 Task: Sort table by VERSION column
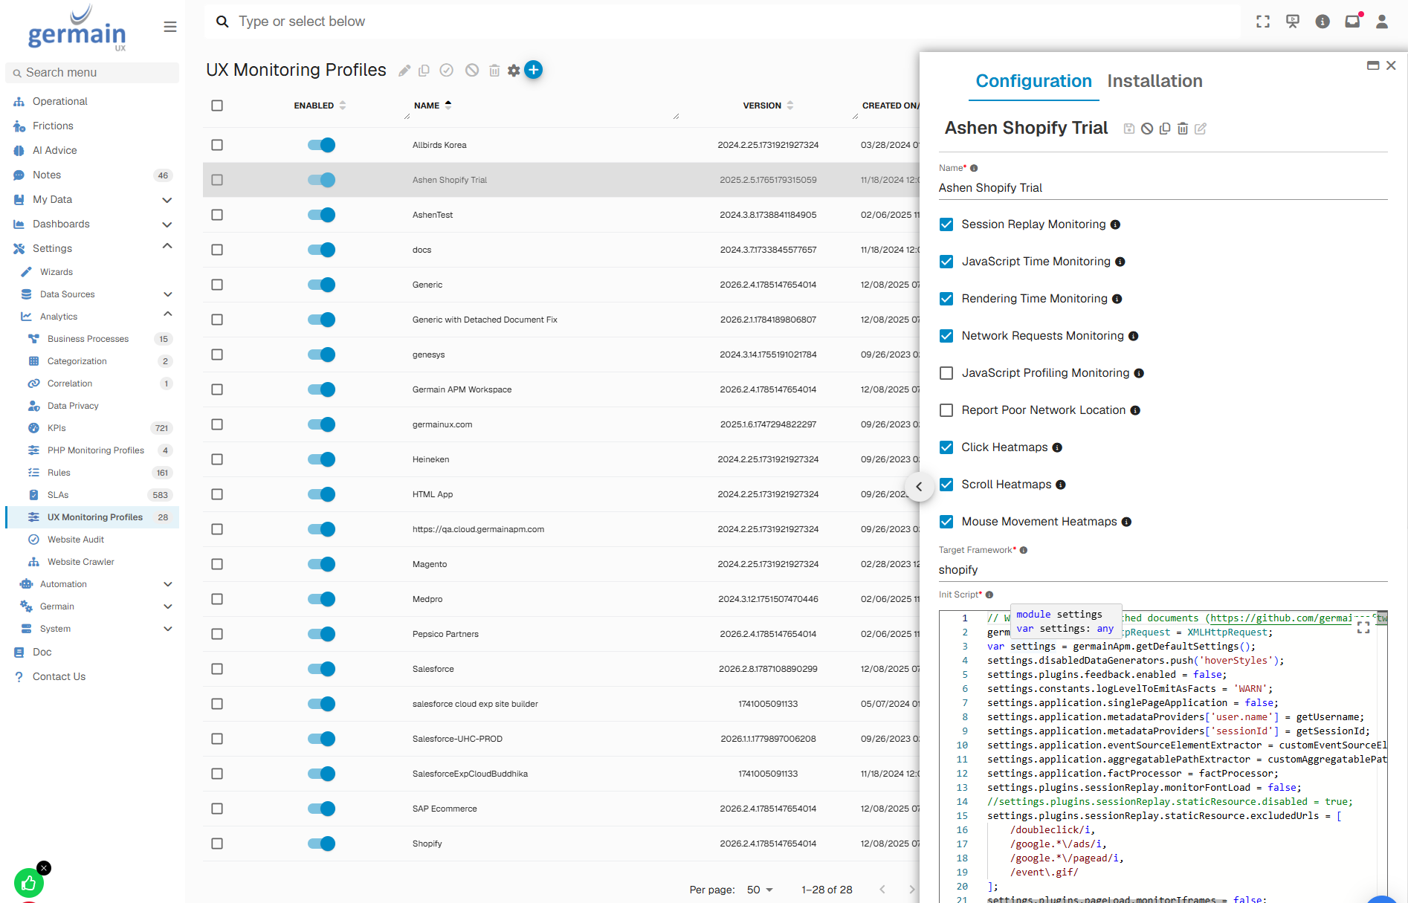(768, 106)
